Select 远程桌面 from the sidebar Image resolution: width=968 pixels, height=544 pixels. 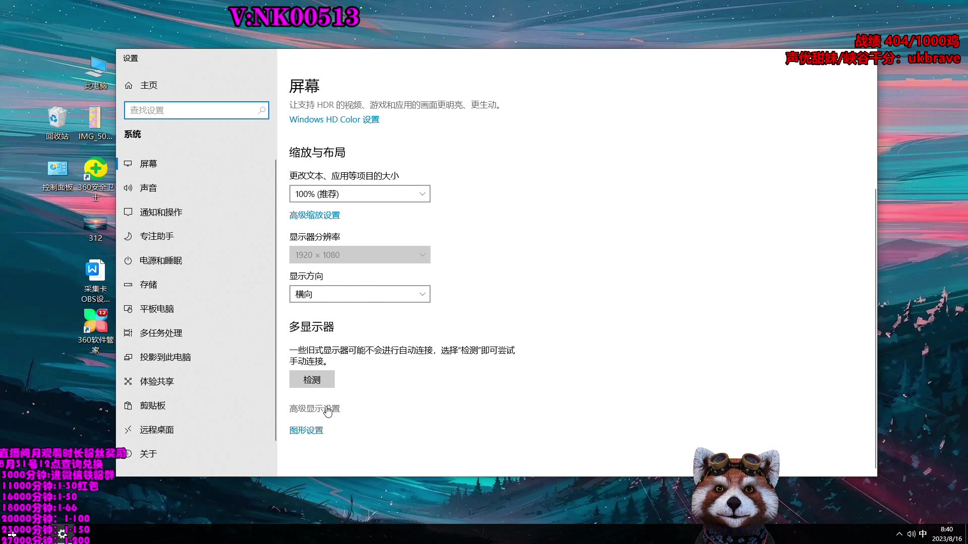pyautogui.click(x=157, y=429)
